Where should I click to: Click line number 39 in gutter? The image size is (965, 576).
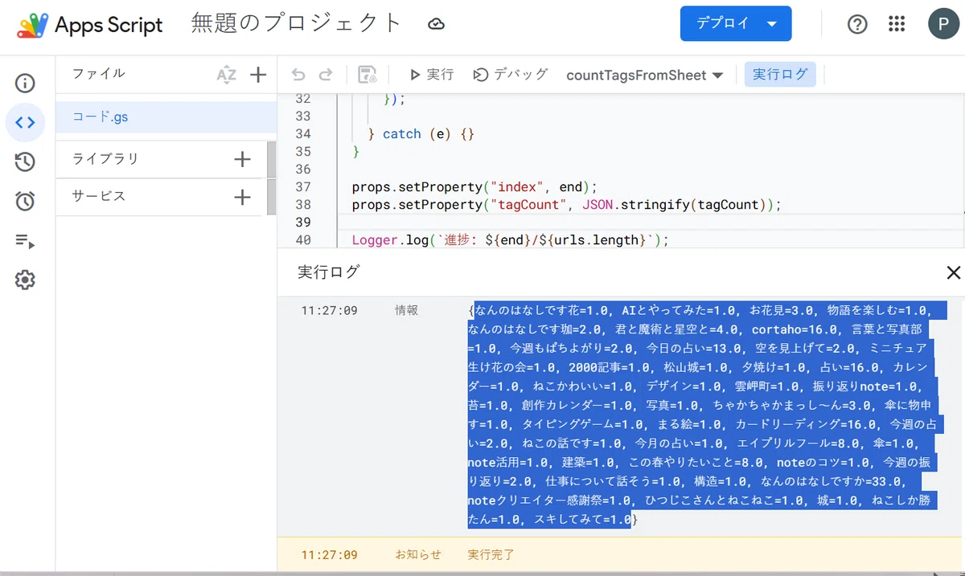tap(302, 222)
